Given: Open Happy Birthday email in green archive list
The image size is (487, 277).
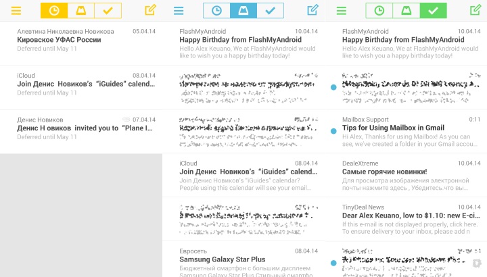Looking at the screenshot, I should pos(406,43).
